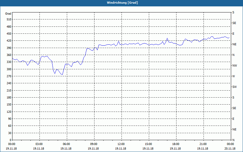Click the y-axis value '90'
The width and height of the screenshot is (243, 152).
pyautogui.click(x=10, y=119)
